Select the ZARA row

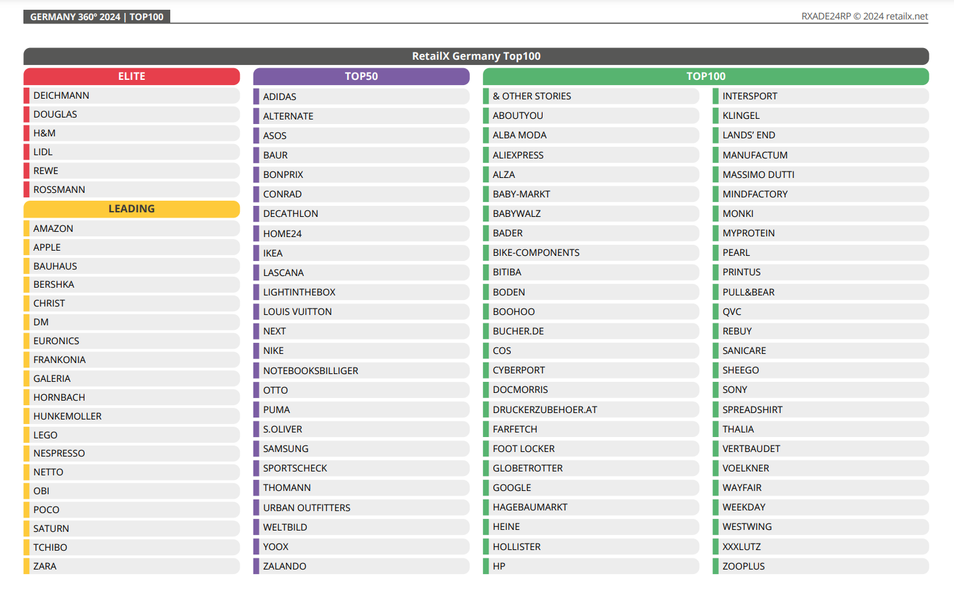(131, 566)
